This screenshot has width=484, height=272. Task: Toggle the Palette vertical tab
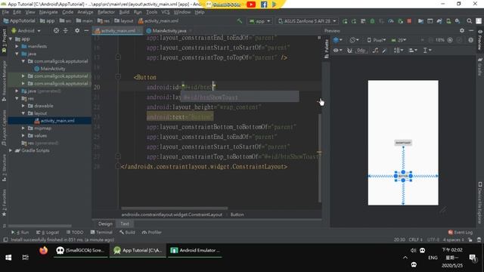(x=326, y=48)
